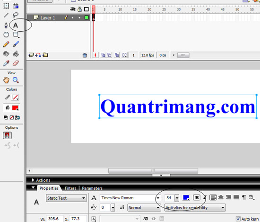260x222 pixels.
Task: Select the Pencil tool
Action: pos(6,44)
